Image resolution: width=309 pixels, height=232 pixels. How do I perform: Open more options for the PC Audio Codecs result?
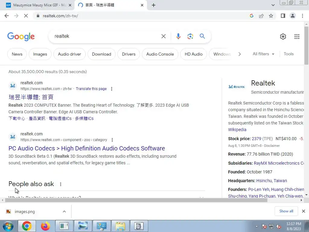point(112,140)
